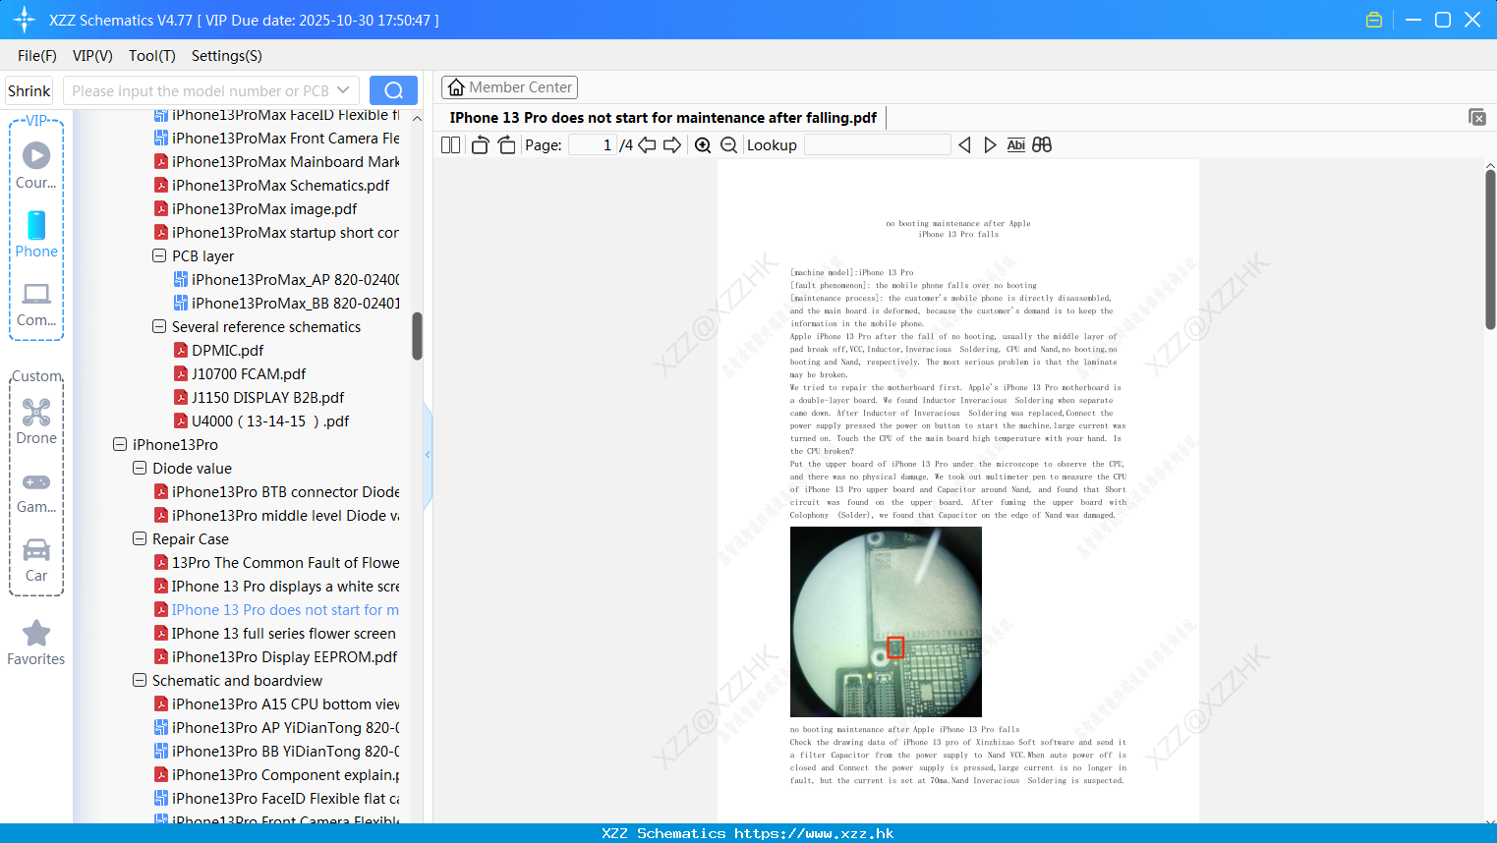
Task: Toggle match-case Abi search option
Action: point(1015,145)
